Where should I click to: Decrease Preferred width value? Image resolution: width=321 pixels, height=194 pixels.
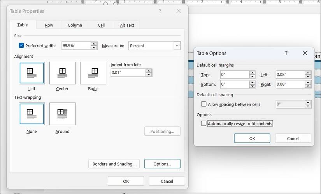[x=94, y=48]
